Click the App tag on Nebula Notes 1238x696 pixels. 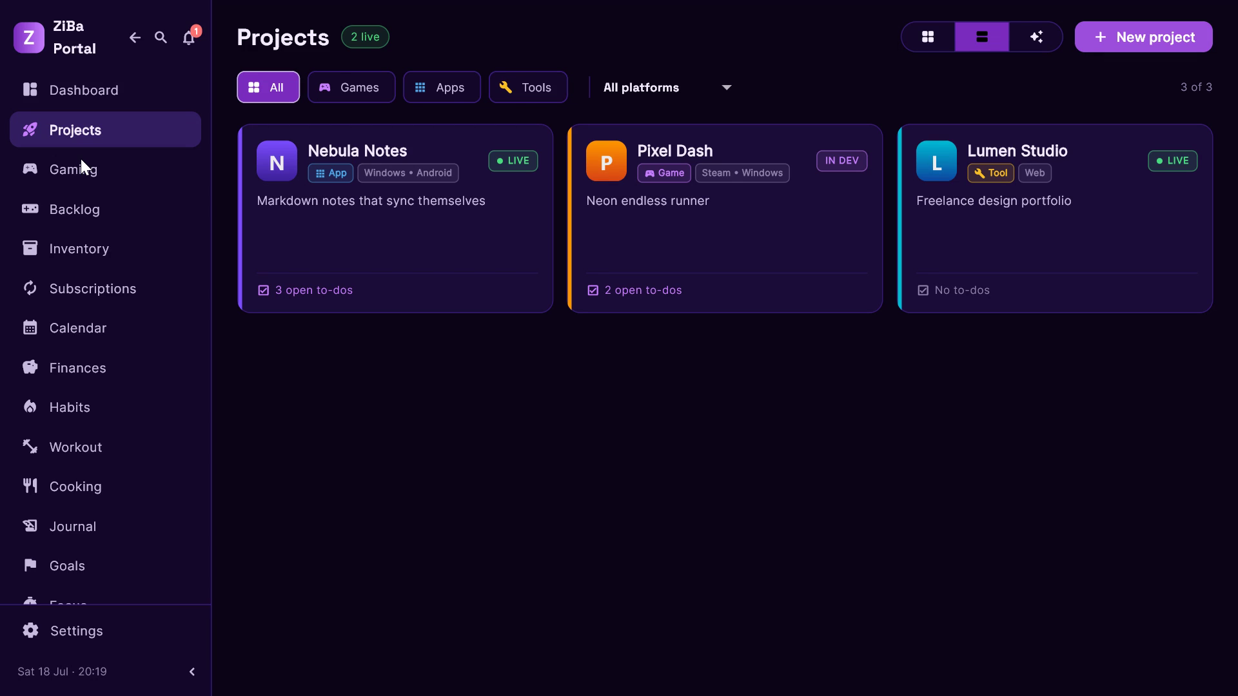[331, 173]
